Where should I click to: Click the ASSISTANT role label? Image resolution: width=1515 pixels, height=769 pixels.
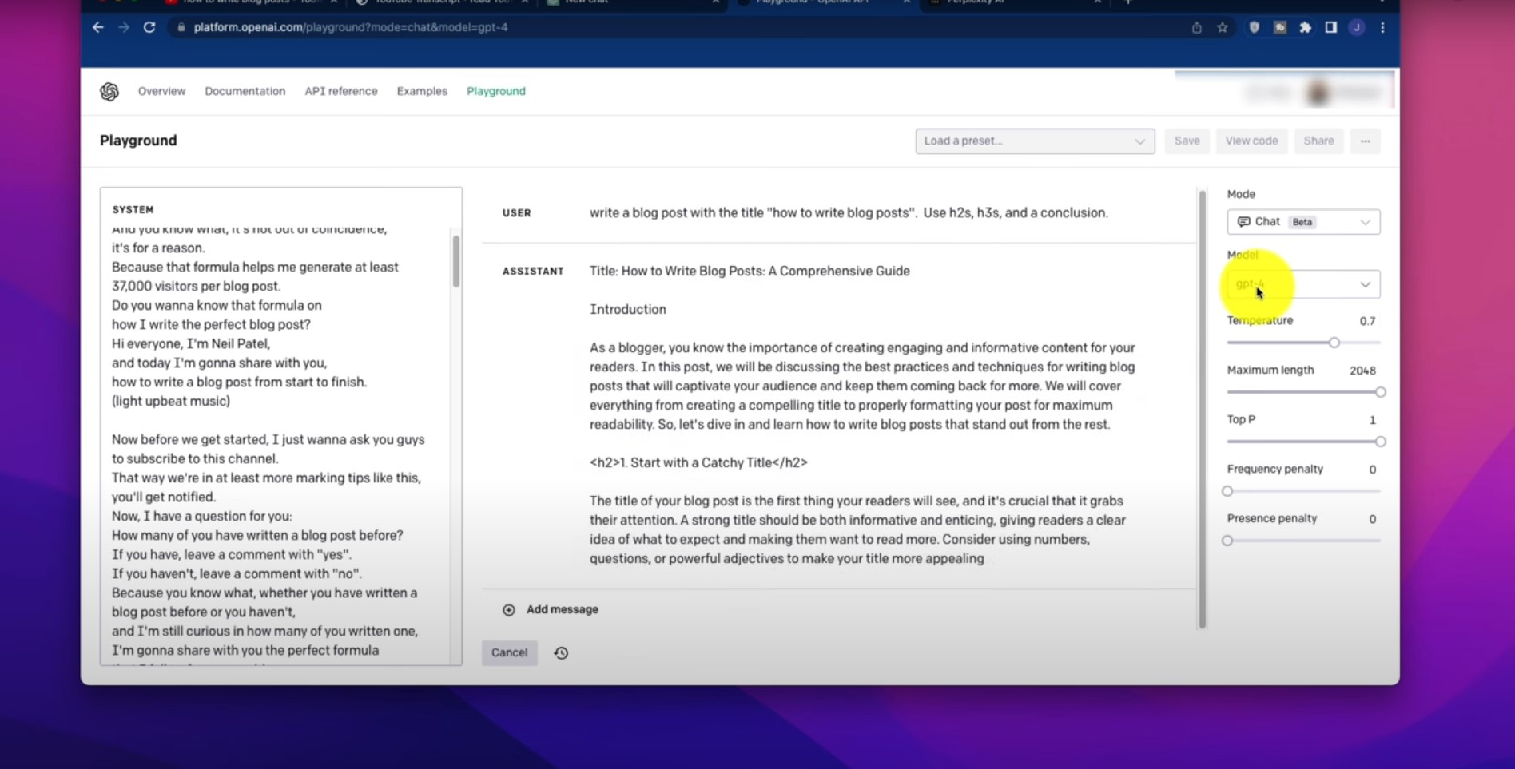click(x=533, y=272)
